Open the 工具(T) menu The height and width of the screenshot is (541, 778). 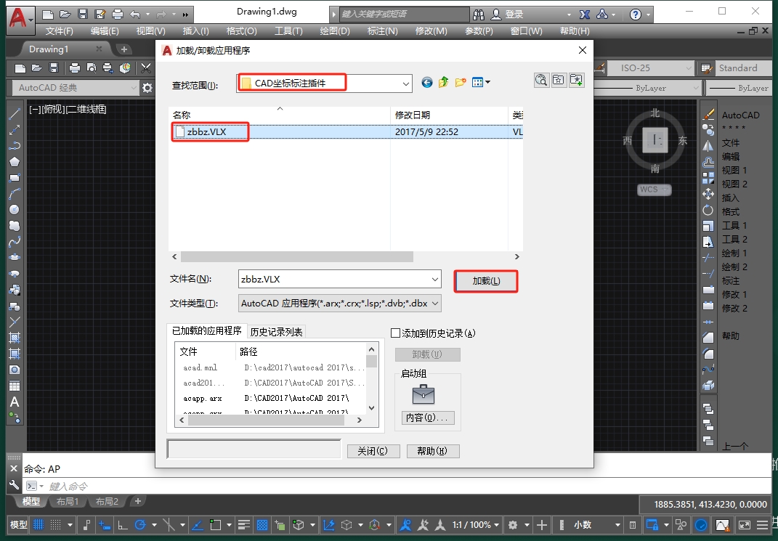(289, 30)
